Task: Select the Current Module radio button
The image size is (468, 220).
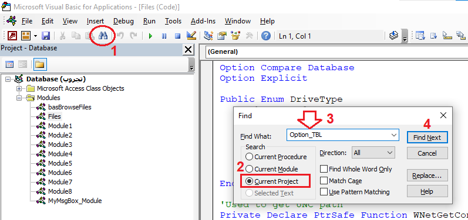Action: pyautogui.click(x=249, y=169)
